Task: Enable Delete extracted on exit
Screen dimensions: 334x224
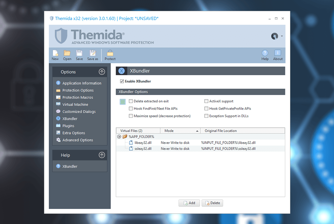Action: tap(131, 101)
